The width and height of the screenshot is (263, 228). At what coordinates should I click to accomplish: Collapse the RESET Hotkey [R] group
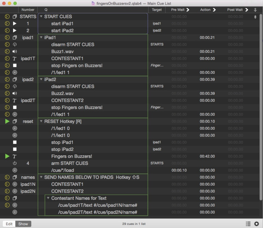click(41, 121)
